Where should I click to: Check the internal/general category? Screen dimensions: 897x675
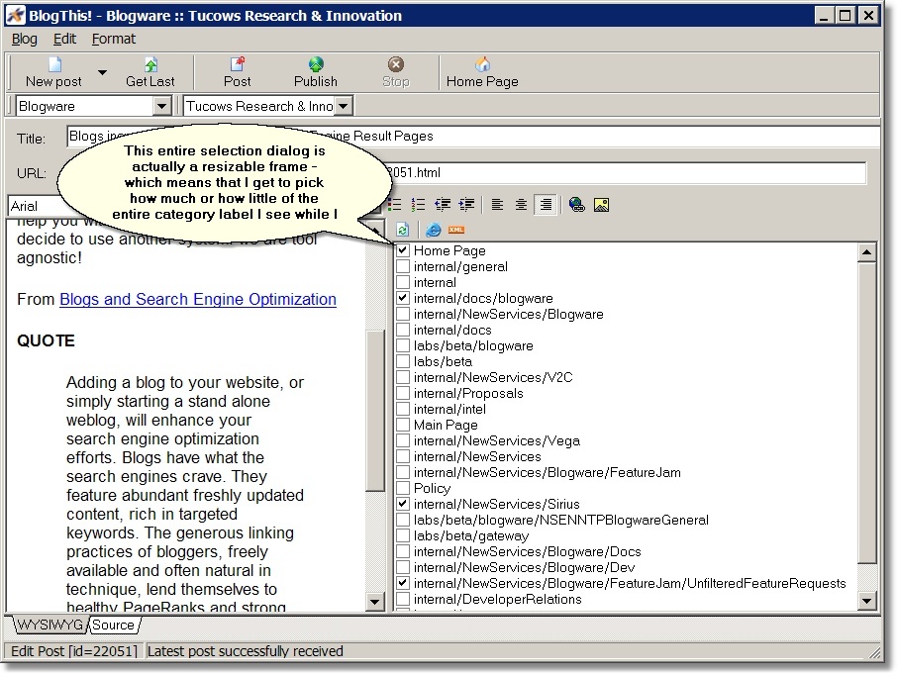403,266
